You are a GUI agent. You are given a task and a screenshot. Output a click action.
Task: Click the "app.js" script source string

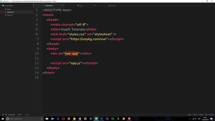(x=76, y=63)
